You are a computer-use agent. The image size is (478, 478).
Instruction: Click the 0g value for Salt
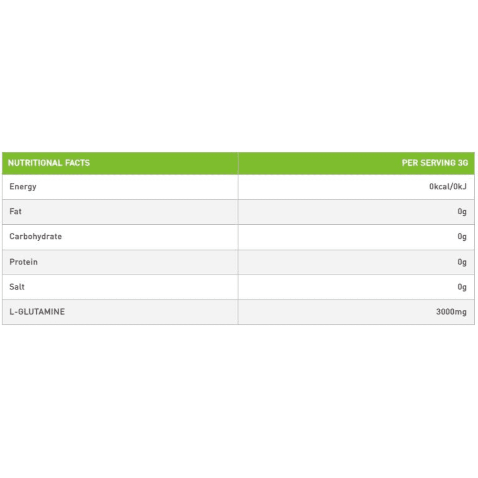pos(462,287)
